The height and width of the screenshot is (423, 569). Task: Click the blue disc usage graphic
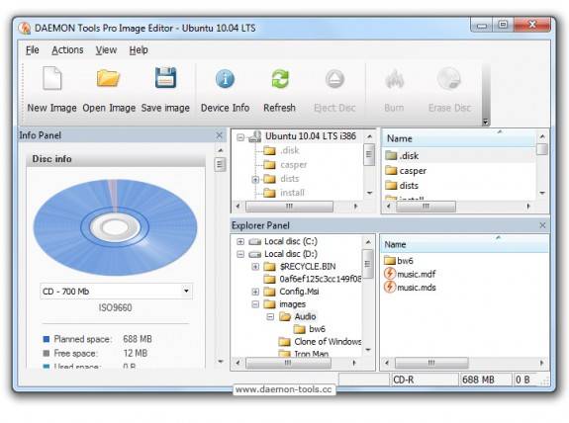coord(115,227)
